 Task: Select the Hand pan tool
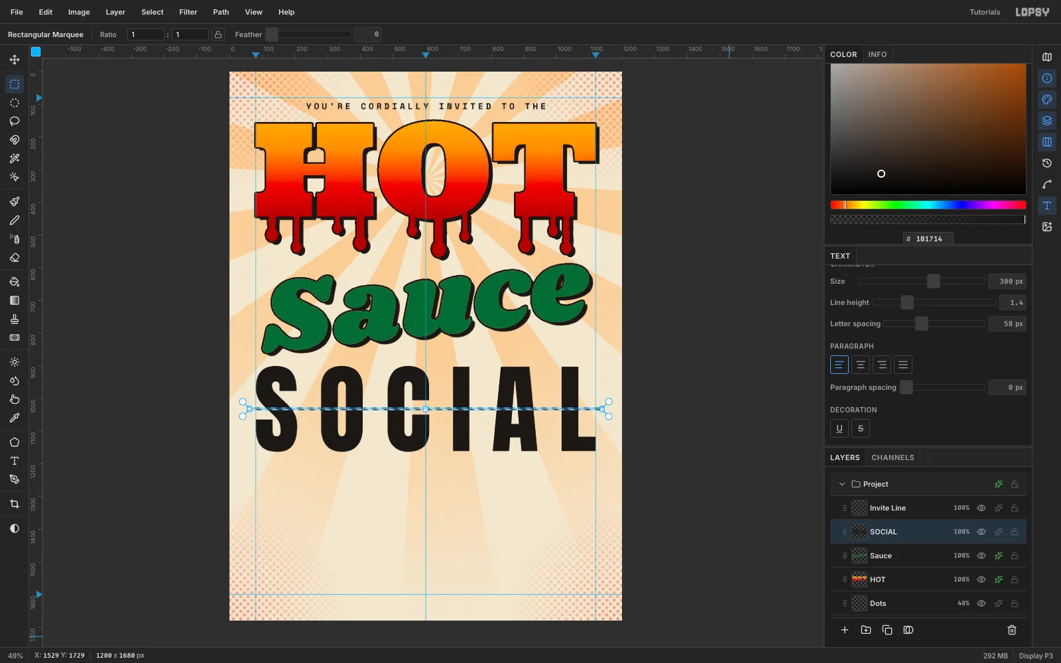pyautogui.click(x=15, y=399)
